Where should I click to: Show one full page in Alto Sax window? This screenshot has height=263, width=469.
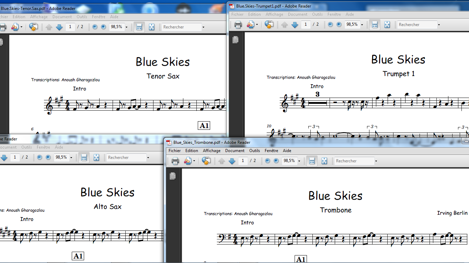96,158
